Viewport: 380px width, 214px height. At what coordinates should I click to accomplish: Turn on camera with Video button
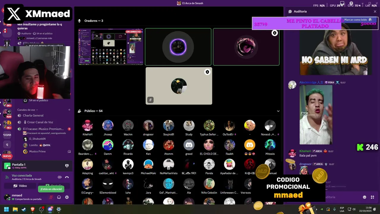coord(20,186)
